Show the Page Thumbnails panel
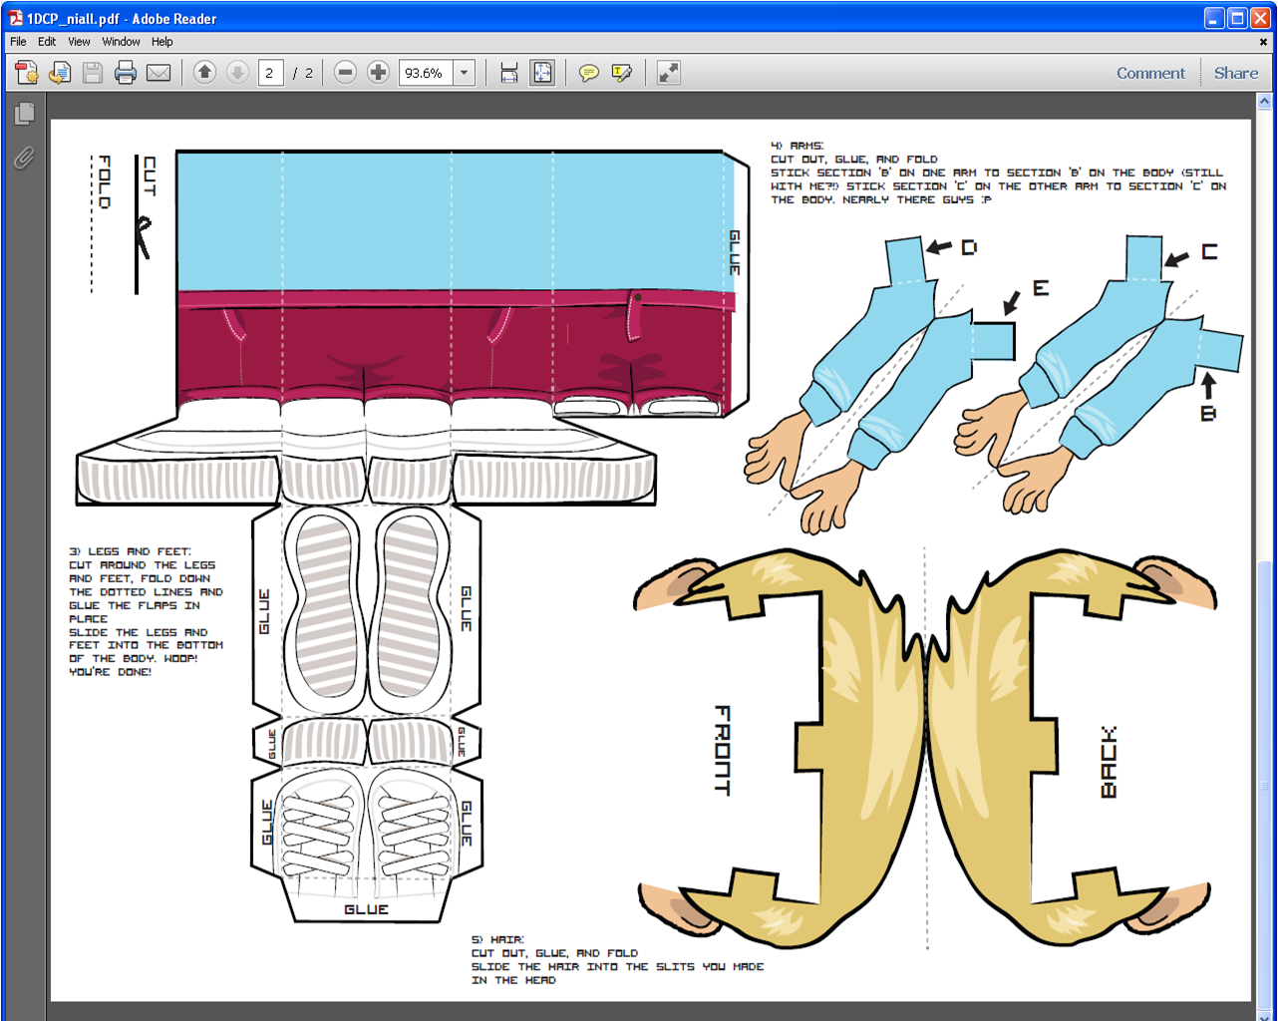The image size is (1278, 1022). coord(24,115)
